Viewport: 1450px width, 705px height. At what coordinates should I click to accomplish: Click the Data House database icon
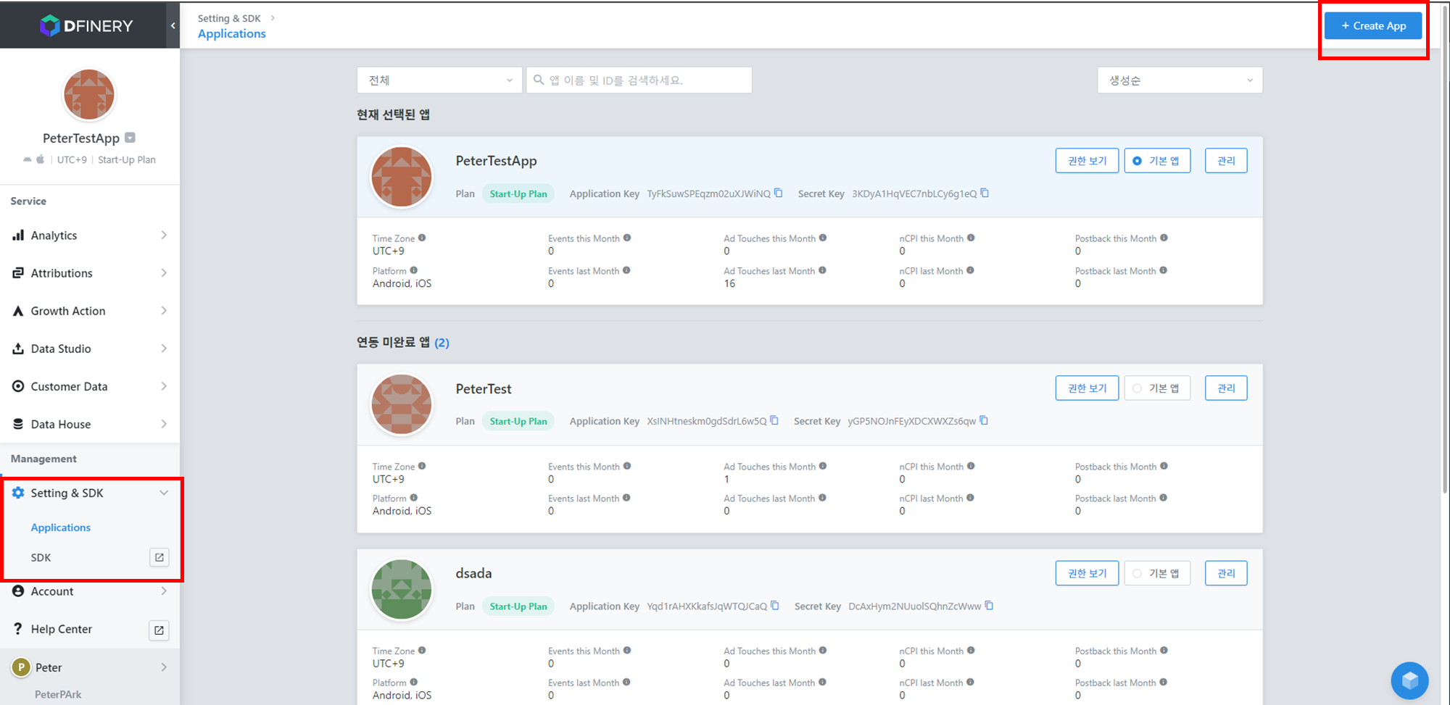click(x=18, y=424)
